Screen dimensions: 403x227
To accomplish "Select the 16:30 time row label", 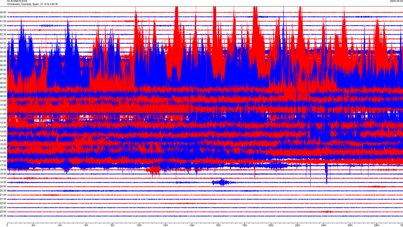I will pyautogui.click(x=3, y=157).
